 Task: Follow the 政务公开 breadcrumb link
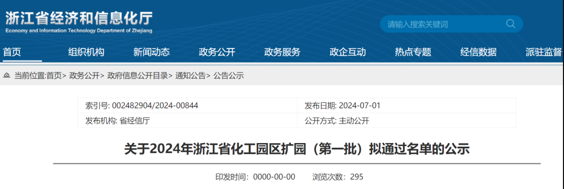(x=84, y=76)
